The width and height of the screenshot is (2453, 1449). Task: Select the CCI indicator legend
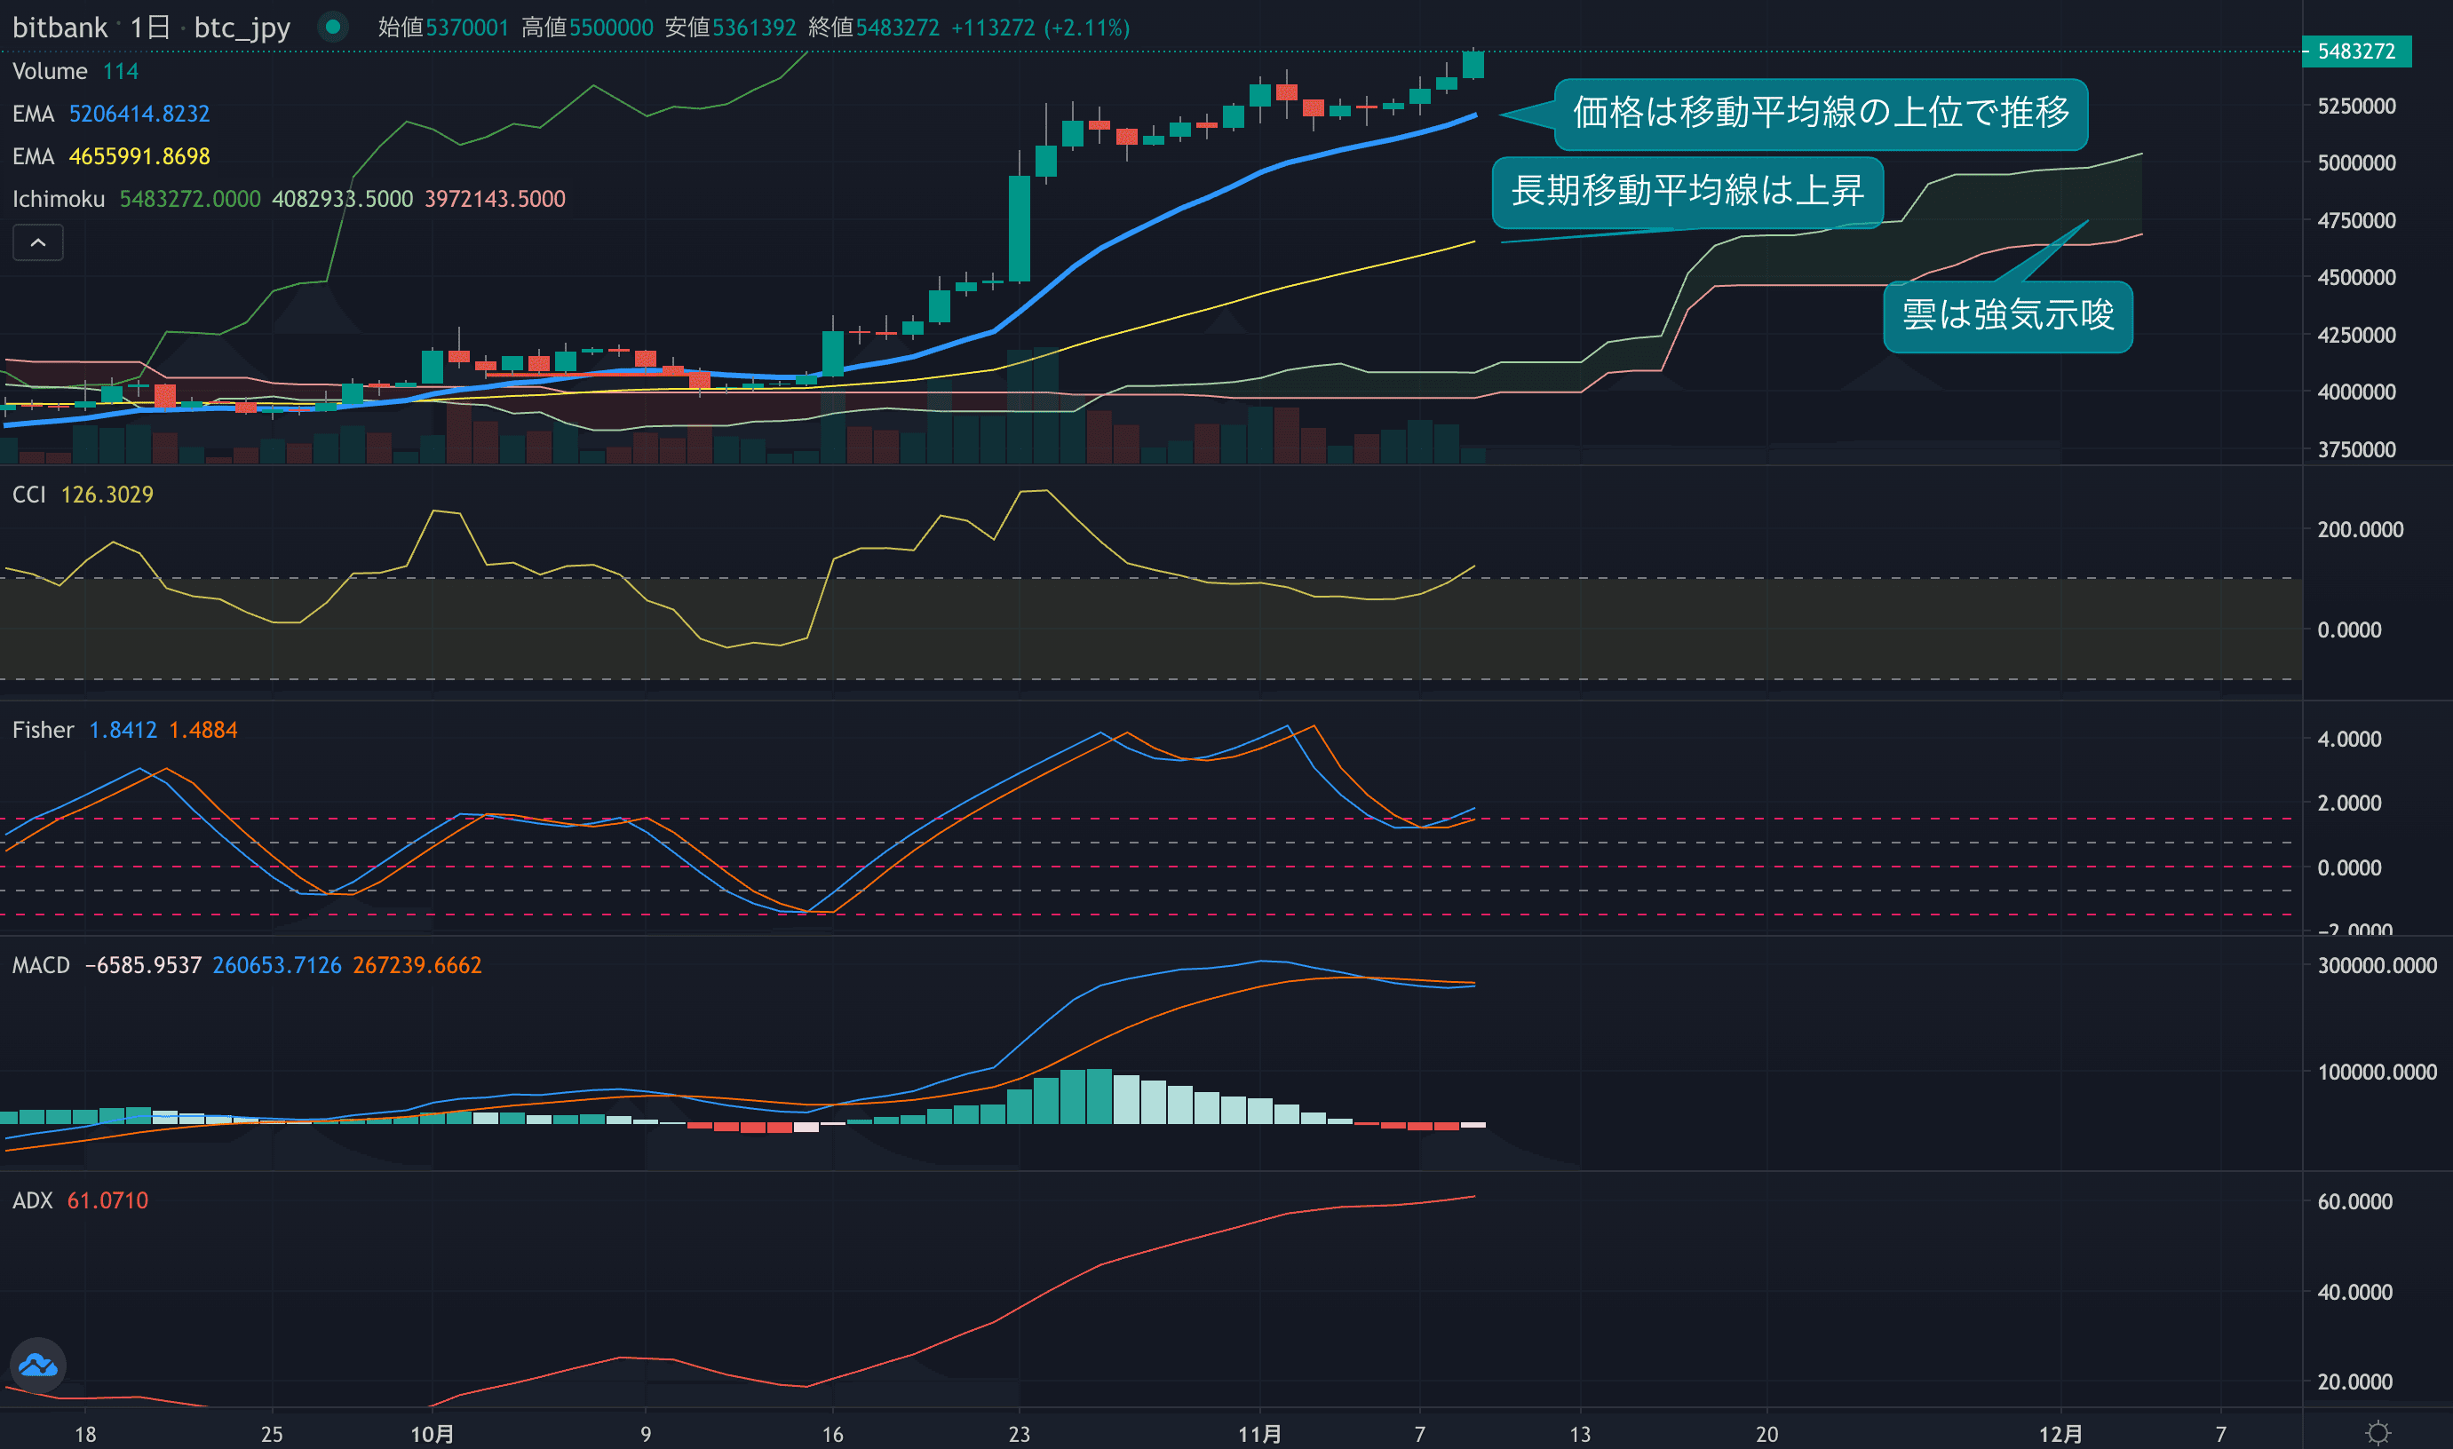[29, 494]
